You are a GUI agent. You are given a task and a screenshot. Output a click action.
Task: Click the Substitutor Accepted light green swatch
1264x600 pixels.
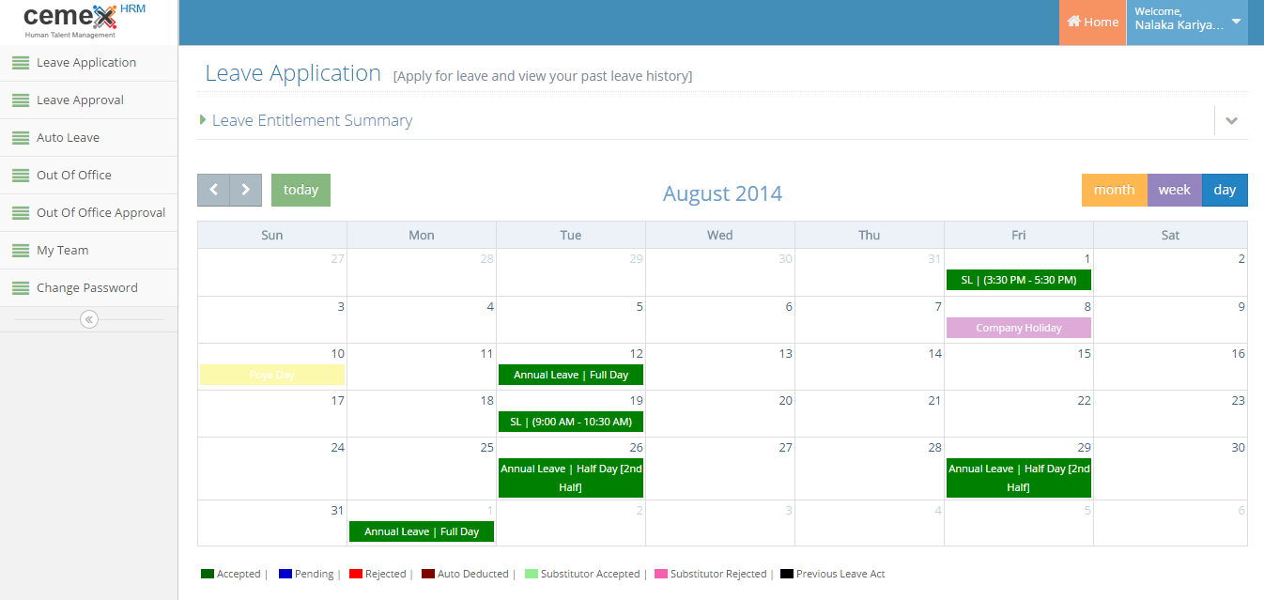[x=532, y=574]
